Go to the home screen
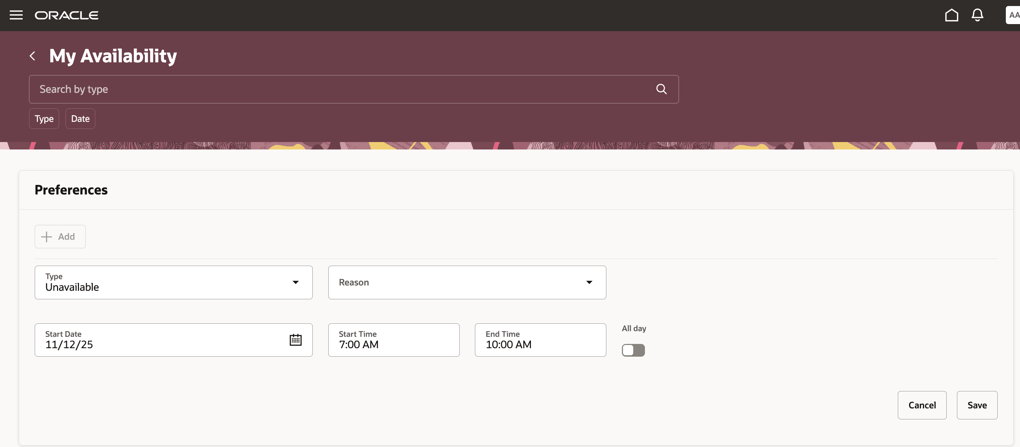1020x447 pixels. pos(952,15)
